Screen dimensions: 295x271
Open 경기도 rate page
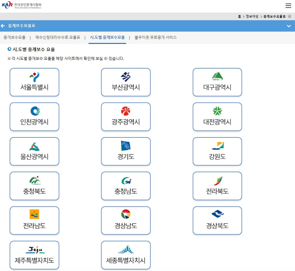[126, 151]
